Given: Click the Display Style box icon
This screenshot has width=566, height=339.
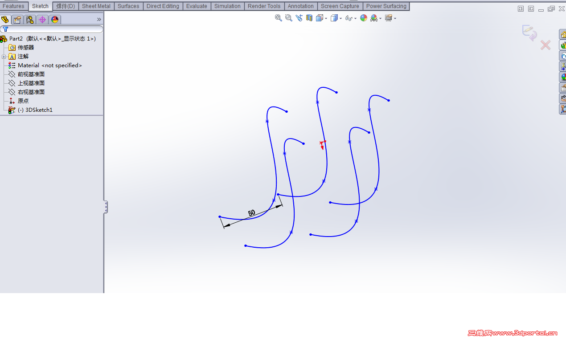Looking at the screenshot, I should (334, 18).
